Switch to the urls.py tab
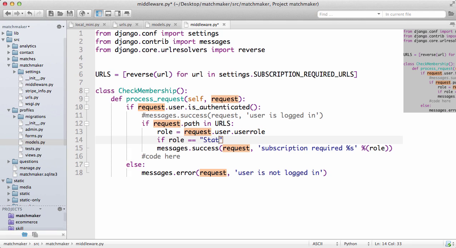The height and width of the screenshot is (248, 456). 125,25
